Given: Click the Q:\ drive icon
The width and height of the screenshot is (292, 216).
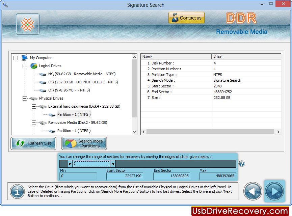Looking at the screenshot, I should [43, 90].
